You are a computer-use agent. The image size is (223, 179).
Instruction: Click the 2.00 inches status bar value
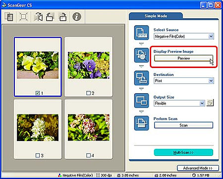166,175
